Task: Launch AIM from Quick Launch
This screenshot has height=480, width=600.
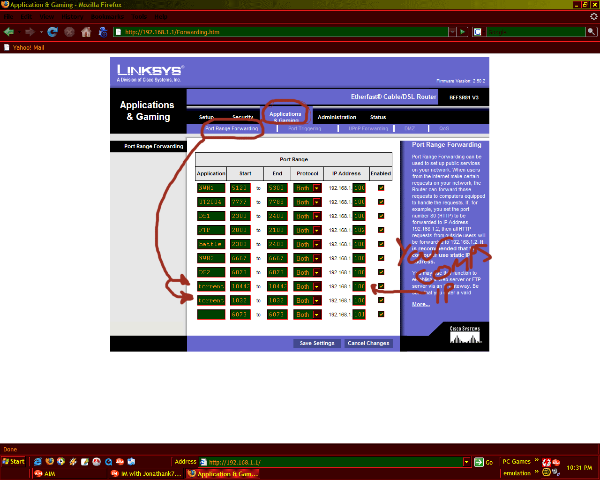Action: tap(120, 462)
